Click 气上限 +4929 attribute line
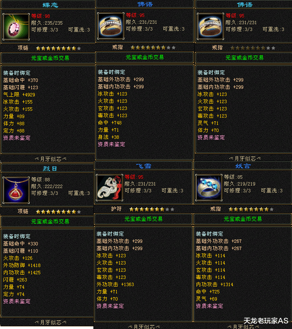 coord(19,94)
